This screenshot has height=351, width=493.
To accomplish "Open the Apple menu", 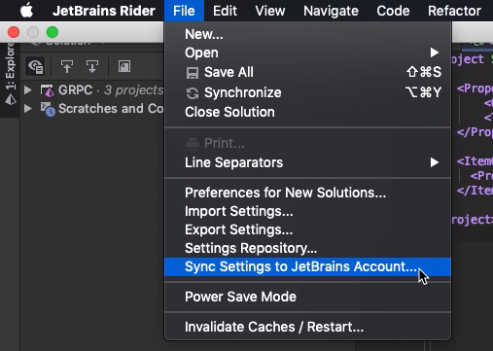I will 26,11.
